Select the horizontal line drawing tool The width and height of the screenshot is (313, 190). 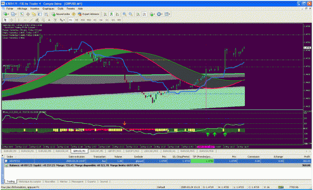25,20
